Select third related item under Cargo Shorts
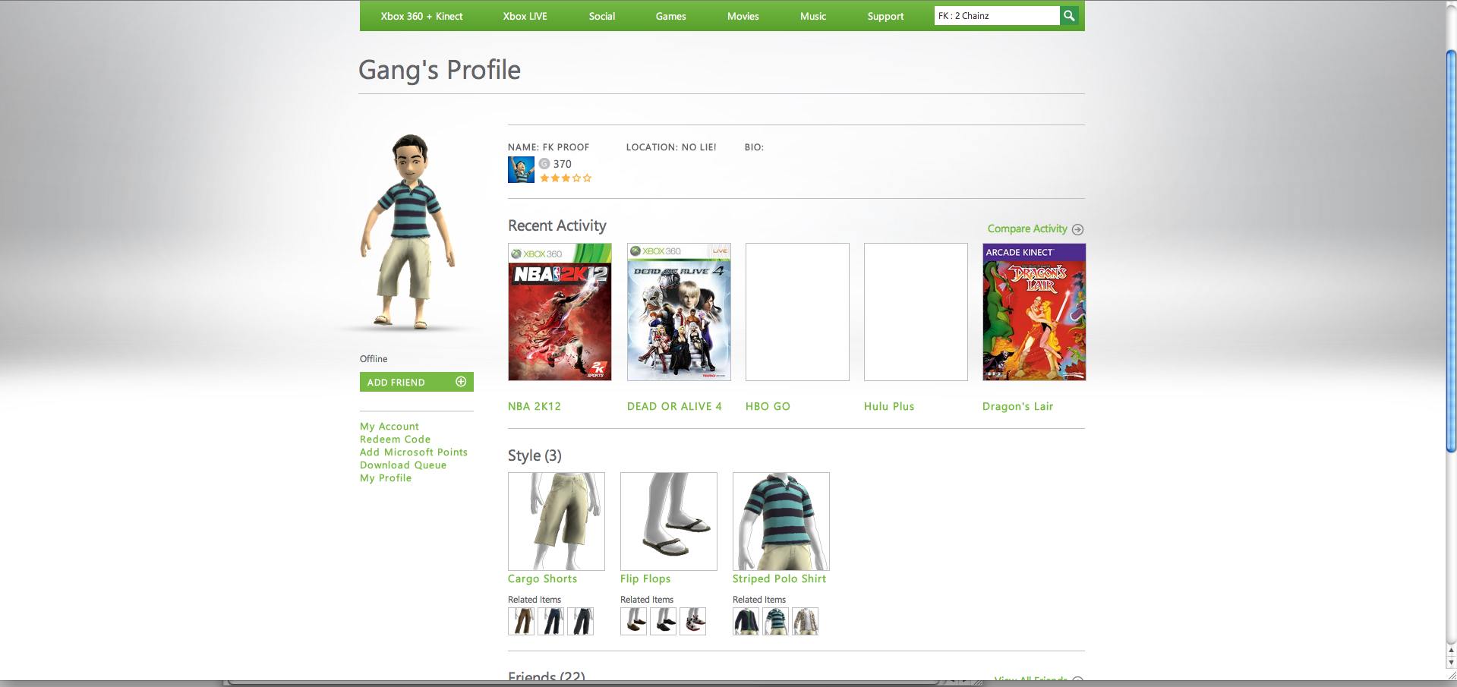 coord(580,621)
